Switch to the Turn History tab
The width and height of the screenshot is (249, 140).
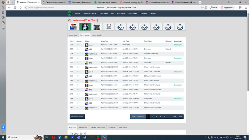click(x=84, y=35)
